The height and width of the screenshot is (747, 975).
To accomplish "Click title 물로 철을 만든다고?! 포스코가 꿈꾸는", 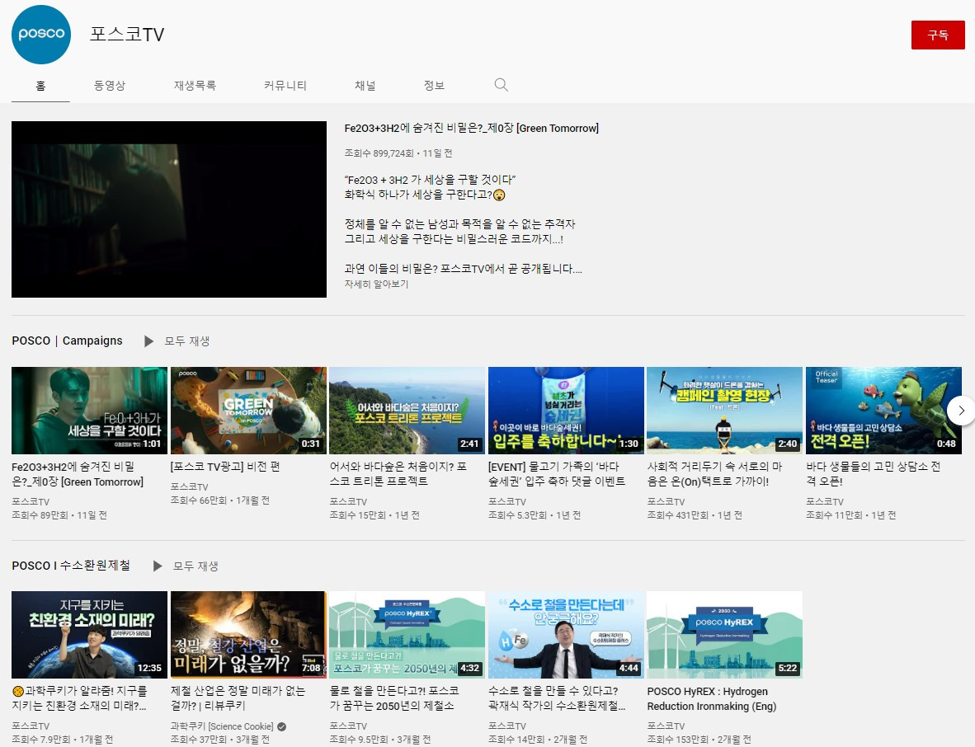I will point(394,698).
